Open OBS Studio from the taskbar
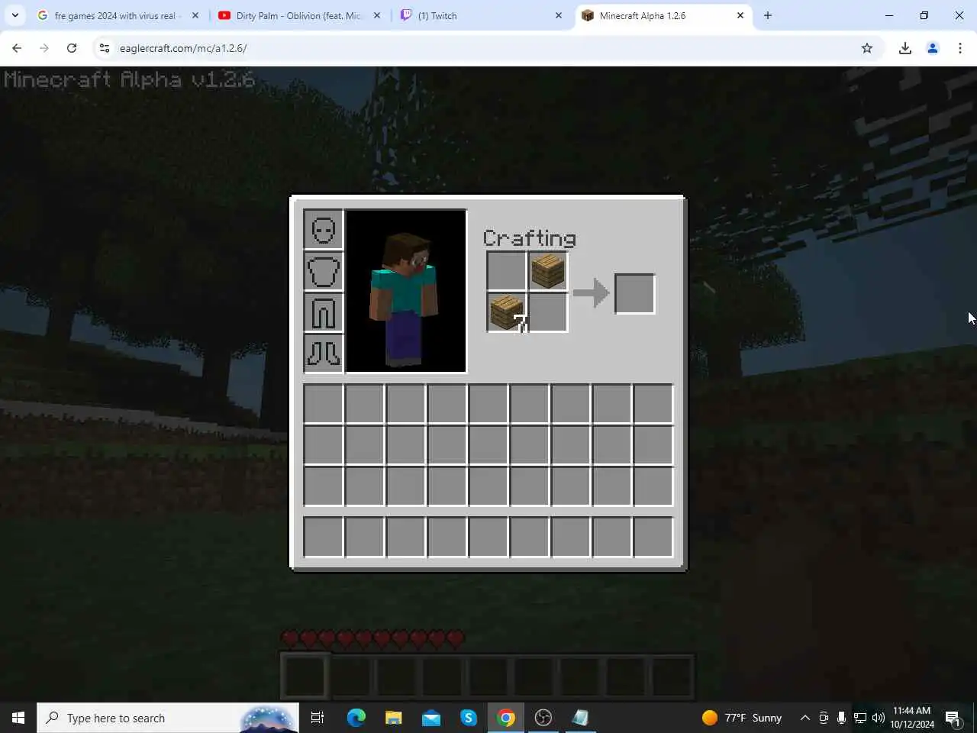This screenshot has width=977, height=733. 543,718
